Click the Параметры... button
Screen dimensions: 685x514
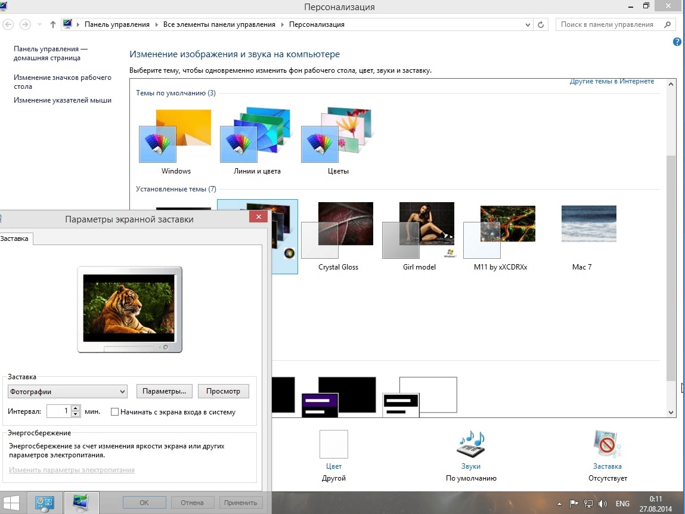(165, 391)
